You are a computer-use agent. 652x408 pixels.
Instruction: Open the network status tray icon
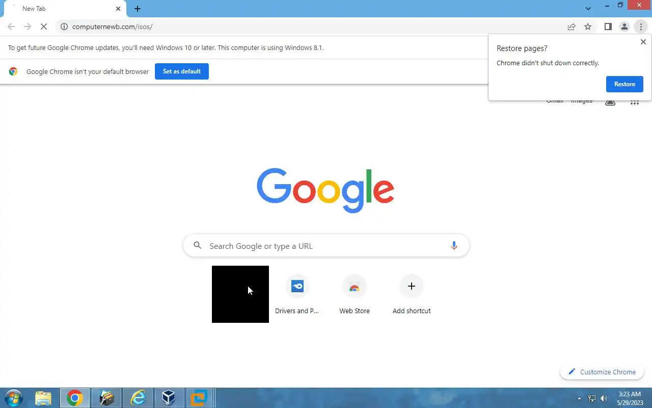coord(592,398)
